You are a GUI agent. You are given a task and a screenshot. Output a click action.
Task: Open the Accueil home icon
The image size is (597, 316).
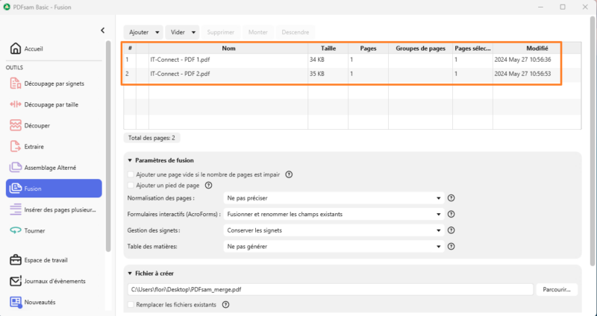coord(16,49)
